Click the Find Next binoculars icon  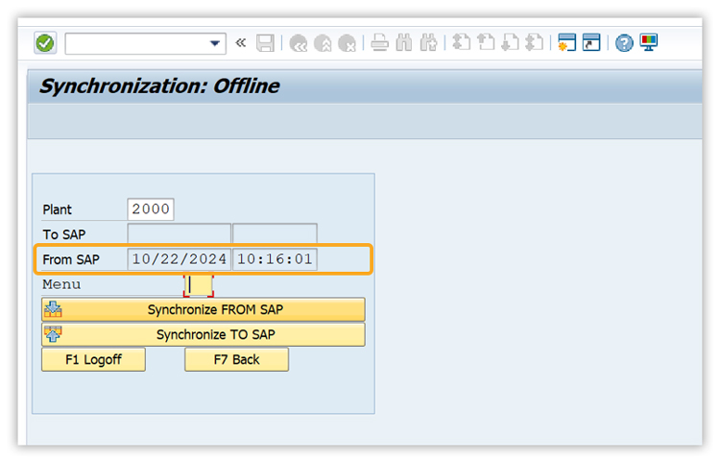pos(428,42)
